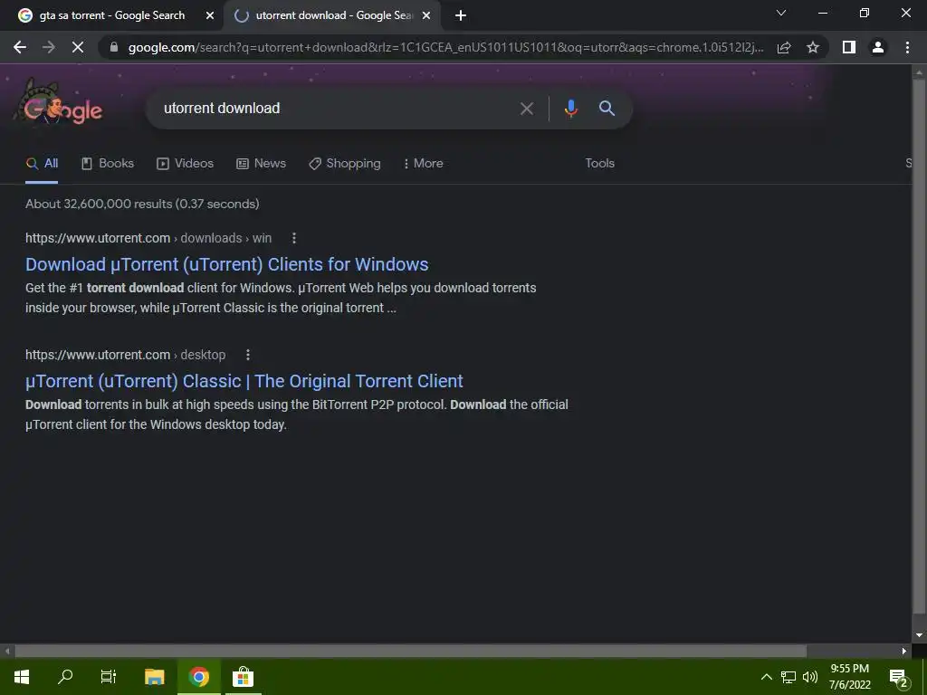
Task: Open Windows taskbar search
Action: pos(65,677)
